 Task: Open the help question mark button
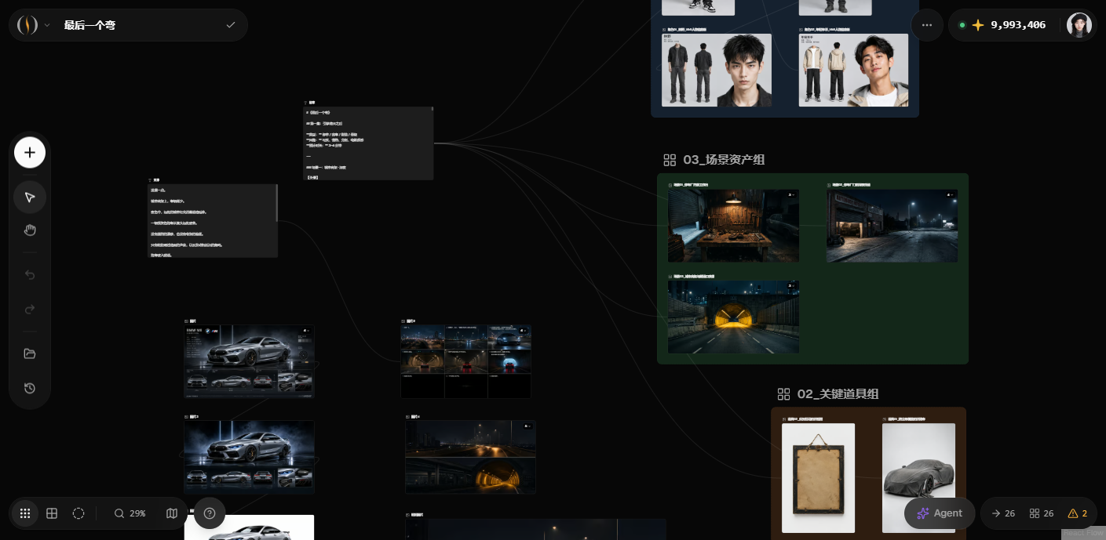[x=210, y=513]
